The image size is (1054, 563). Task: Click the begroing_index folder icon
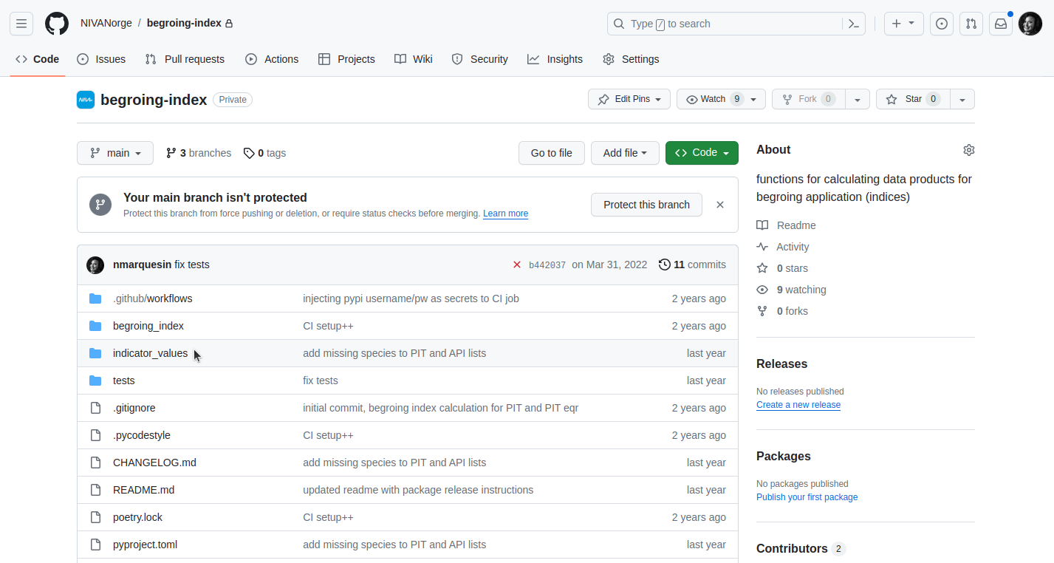(95, 326)
